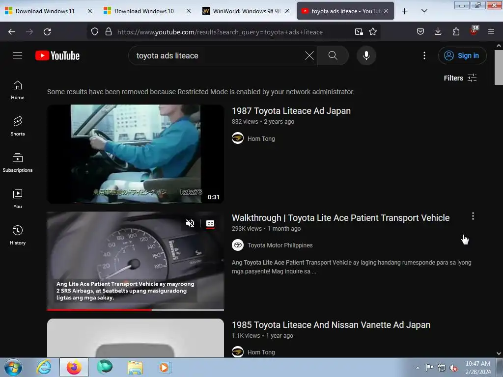Viewport: 503px width, 377px height.
Task: Open Windows Explorer folder on taskbar
Action: tap(136, 367)
